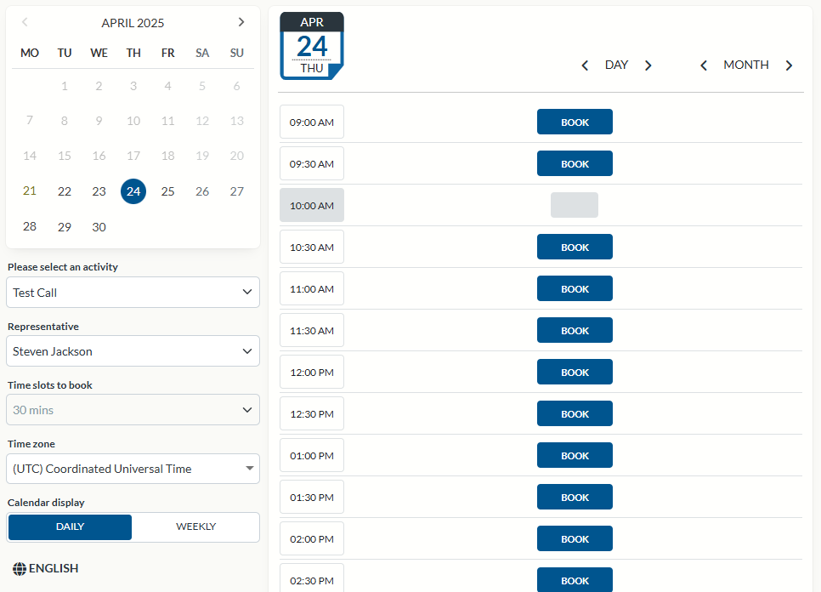This screenshot has width=821, height=592.
Task: Switch calendar display to DAILY
Action: point(71,527)
